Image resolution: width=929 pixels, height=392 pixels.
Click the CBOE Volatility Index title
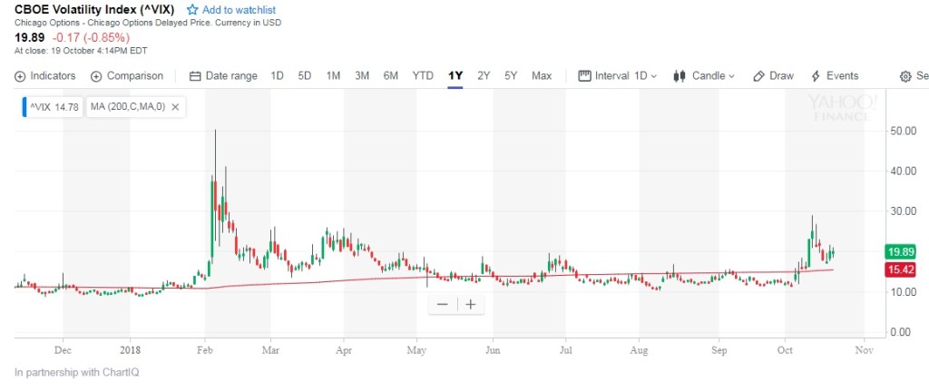[x=94, y=10]
